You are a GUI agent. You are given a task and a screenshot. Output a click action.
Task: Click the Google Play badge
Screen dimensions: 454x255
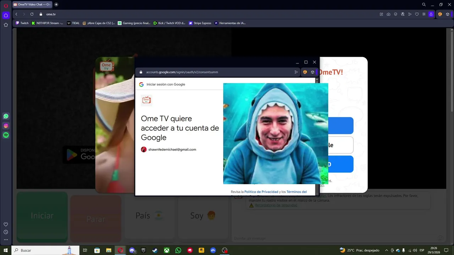pos(79,154)
